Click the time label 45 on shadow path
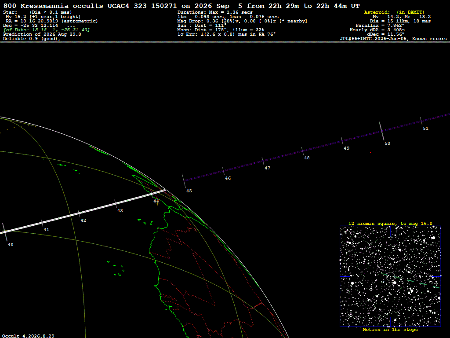 189,191
